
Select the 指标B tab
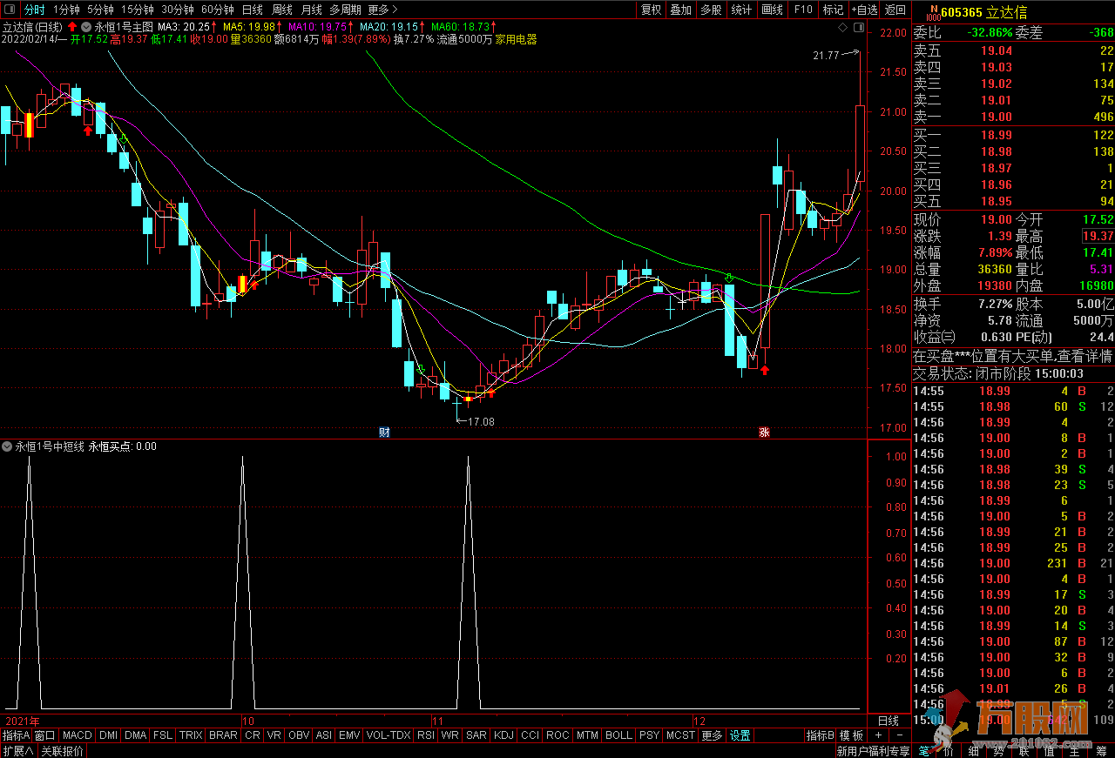tap(820, 735)
